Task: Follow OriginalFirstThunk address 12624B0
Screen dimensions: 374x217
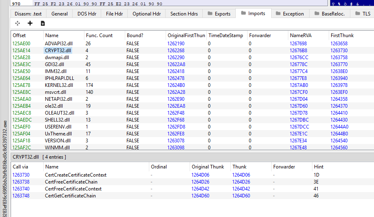Action: (176, 85)
